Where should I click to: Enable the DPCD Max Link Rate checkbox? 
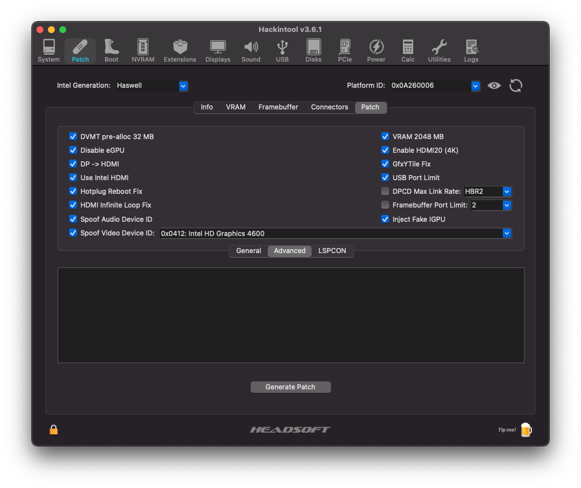(385, 192)
